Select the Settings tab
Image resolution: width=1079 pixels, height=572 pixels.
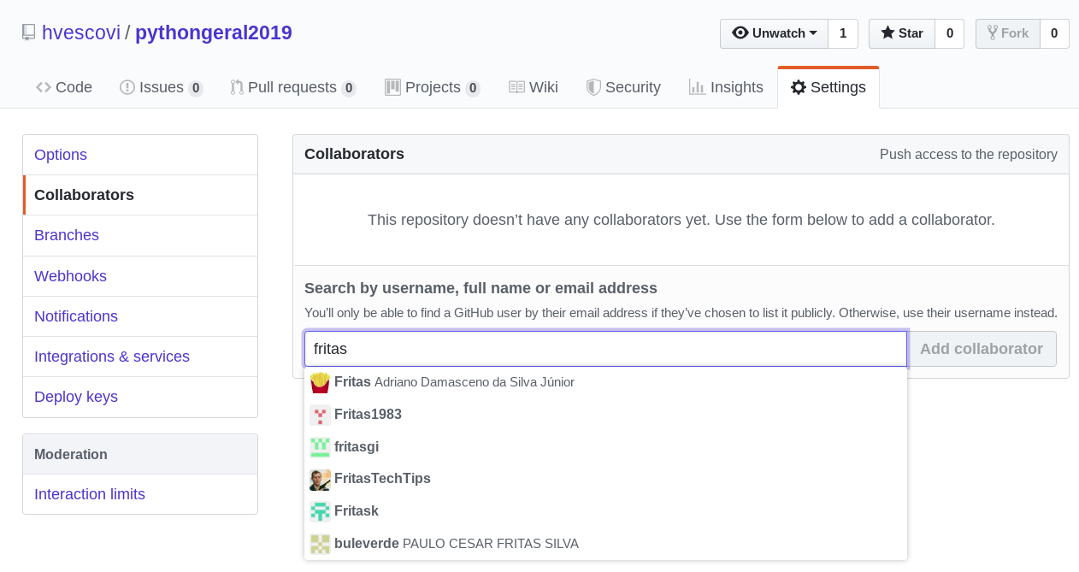click(x=828, y=87)
